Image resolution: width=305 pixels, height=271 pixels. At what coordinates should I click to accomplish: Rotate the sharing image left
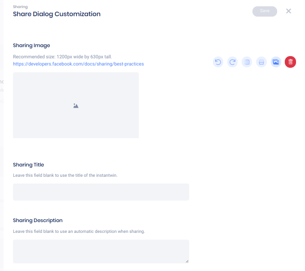click(218, 62)
